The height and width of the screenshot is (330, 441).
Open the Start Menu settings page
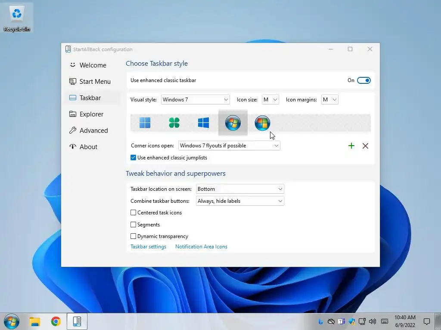[x=93, y=81]
